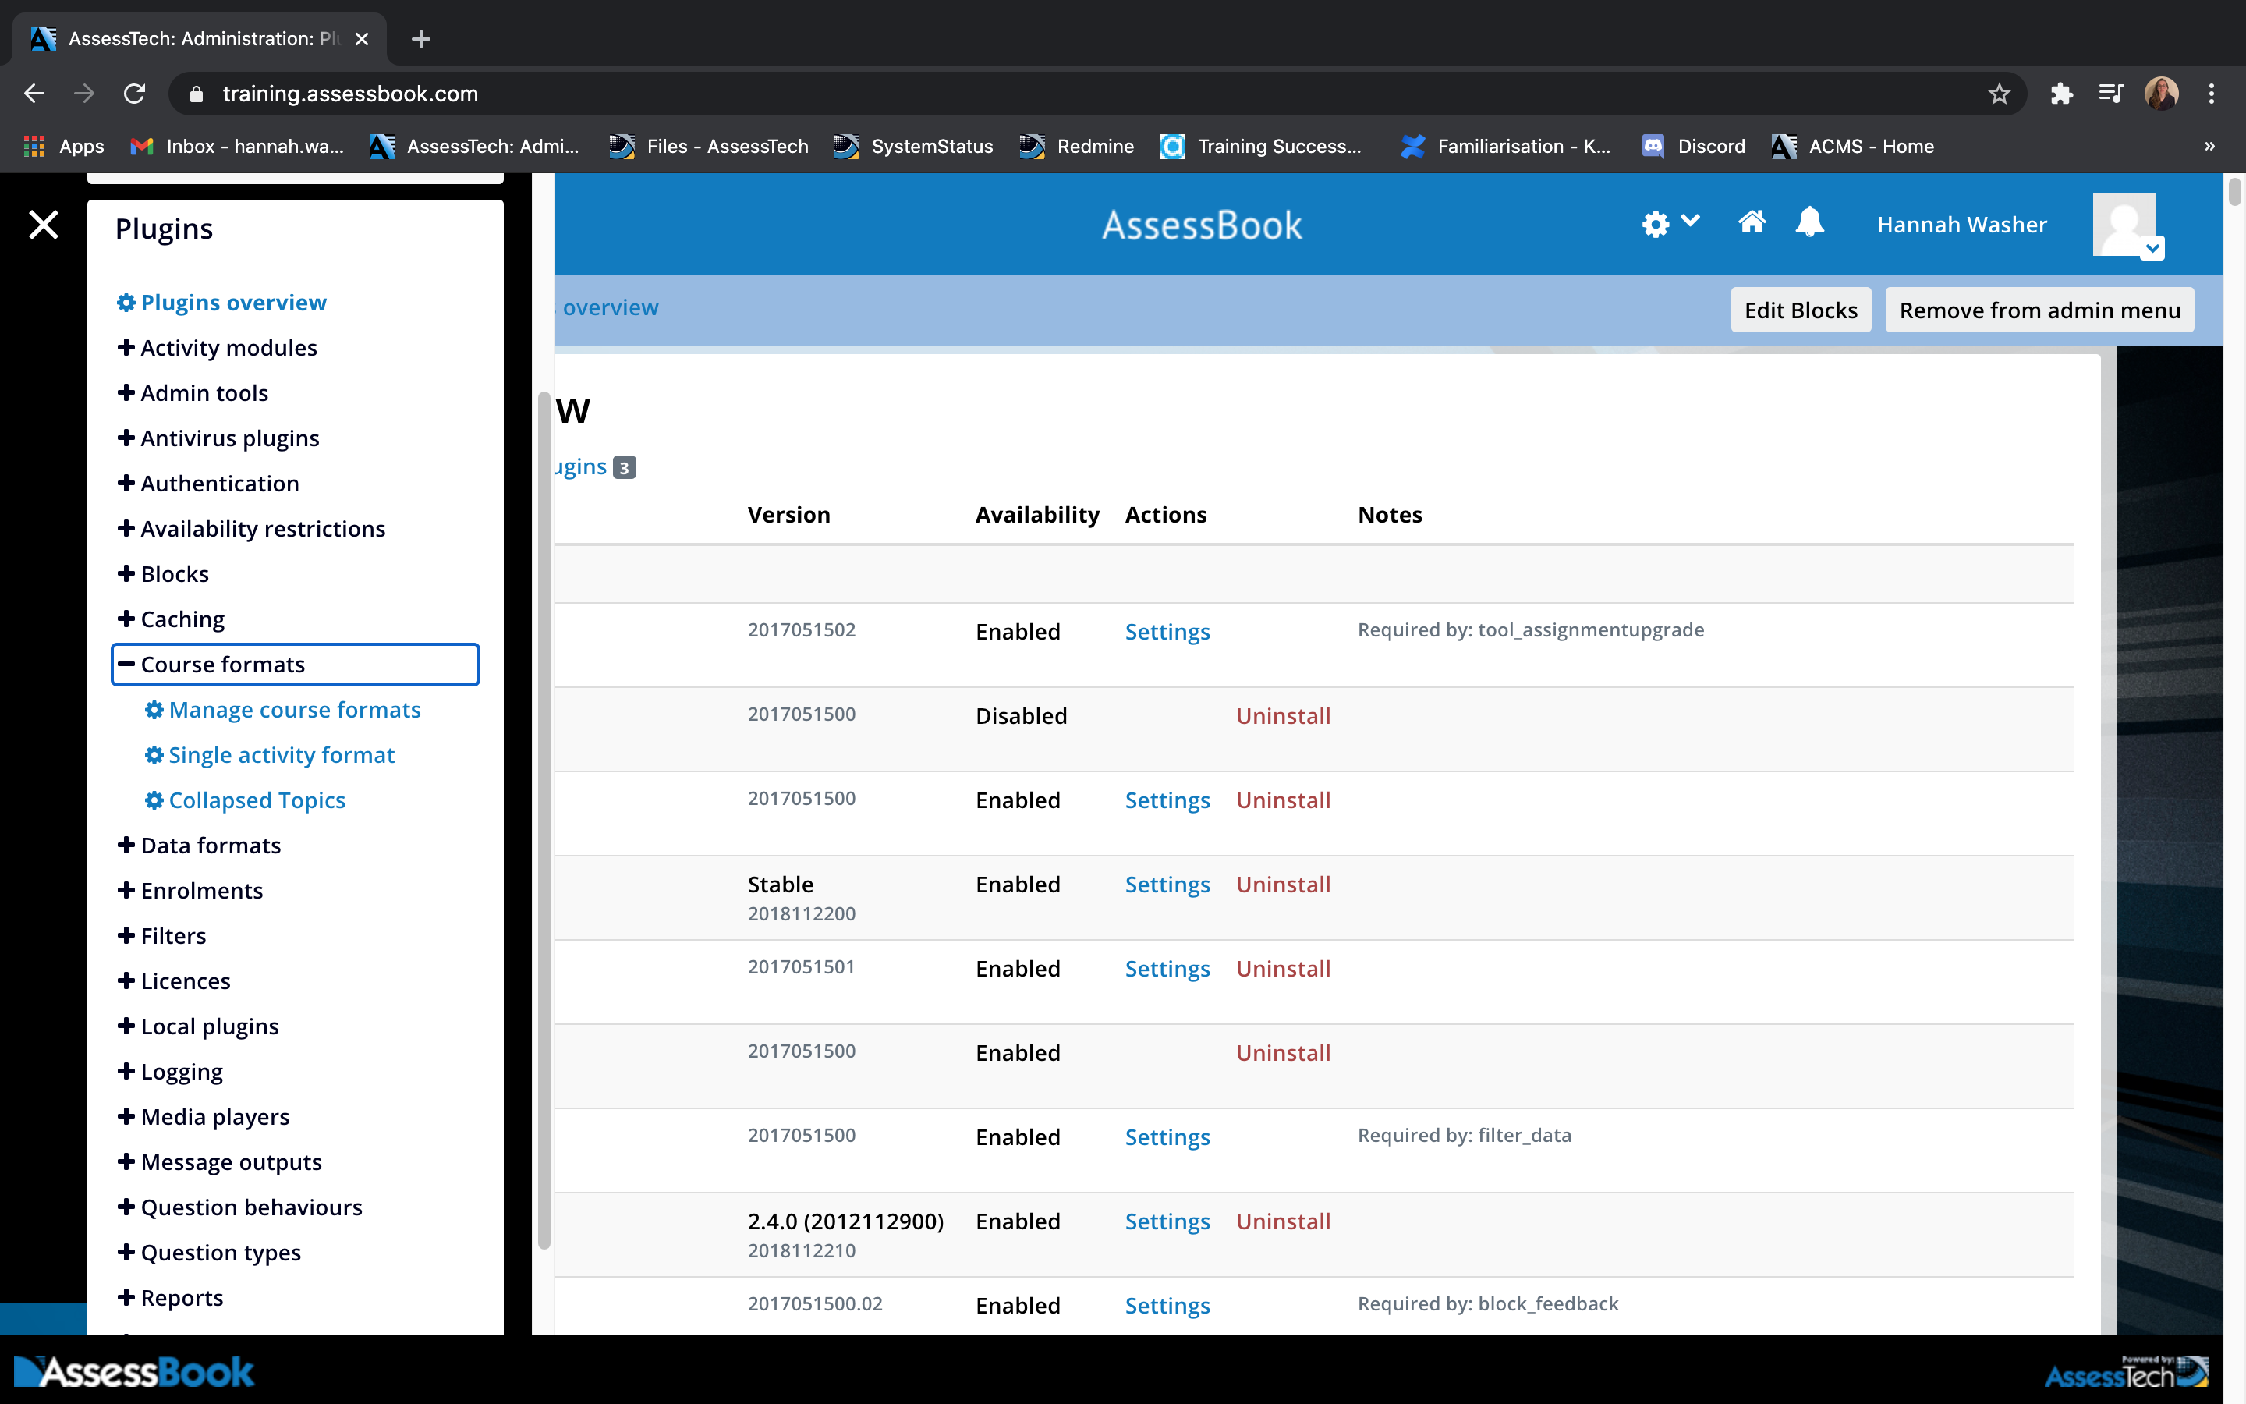This screenshot has width=2246, height=1404.
Task: Expand Reports
Action: (x=170, y=1298)
